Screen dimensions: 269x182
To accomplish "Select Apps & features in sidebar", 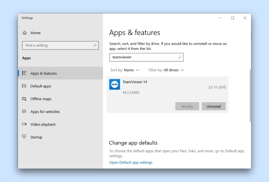I will pos(61,73).
